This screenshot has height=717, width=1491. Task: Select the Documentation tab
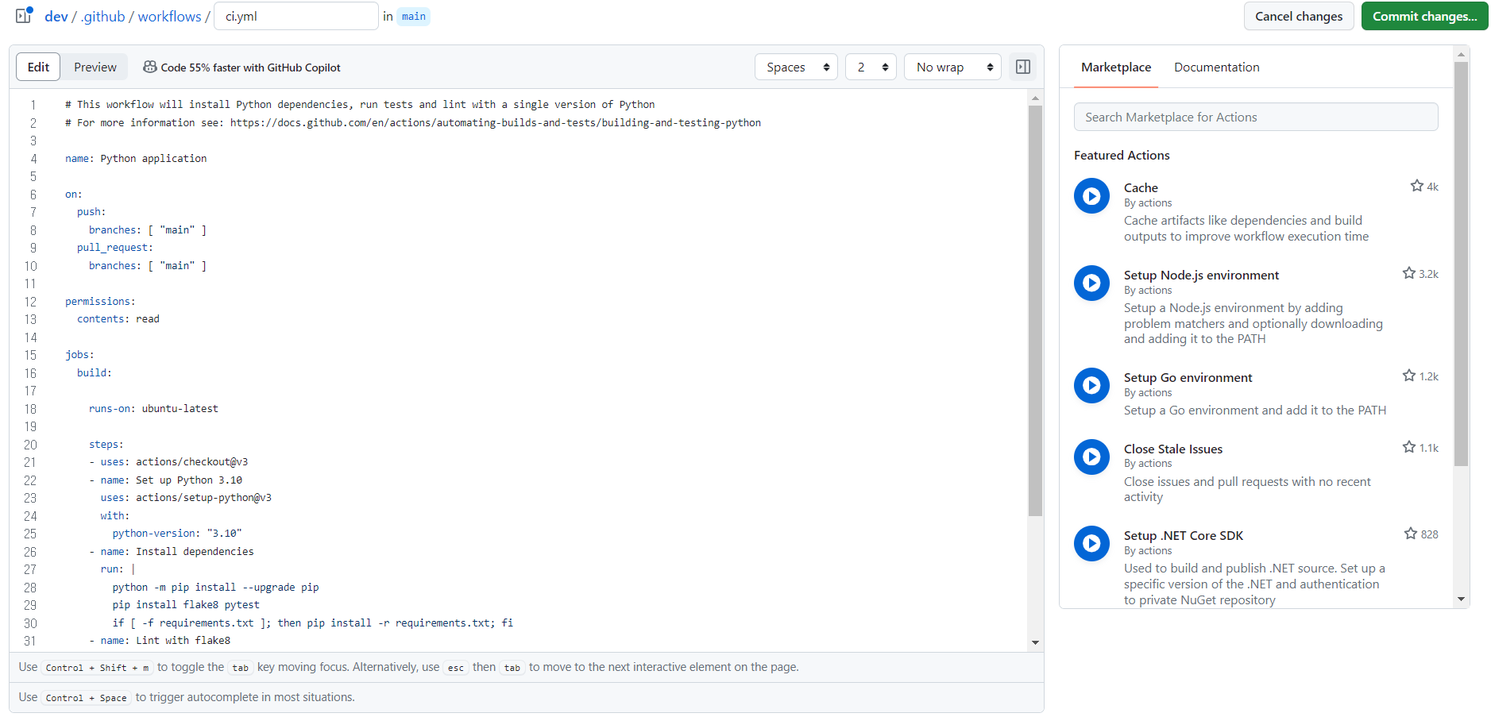(1217, 67)
